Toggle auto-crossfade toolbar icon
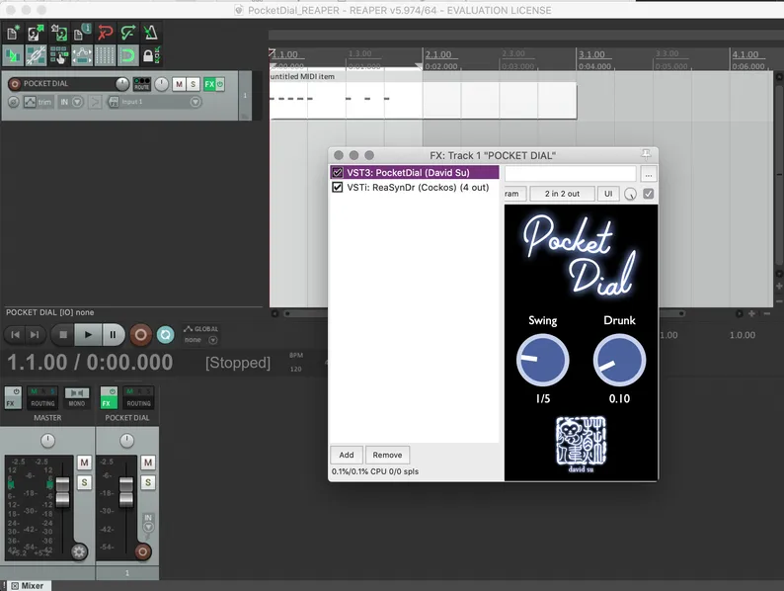This screenshot has width=784, height=591. pyautogui.click(x=13, y=55)
